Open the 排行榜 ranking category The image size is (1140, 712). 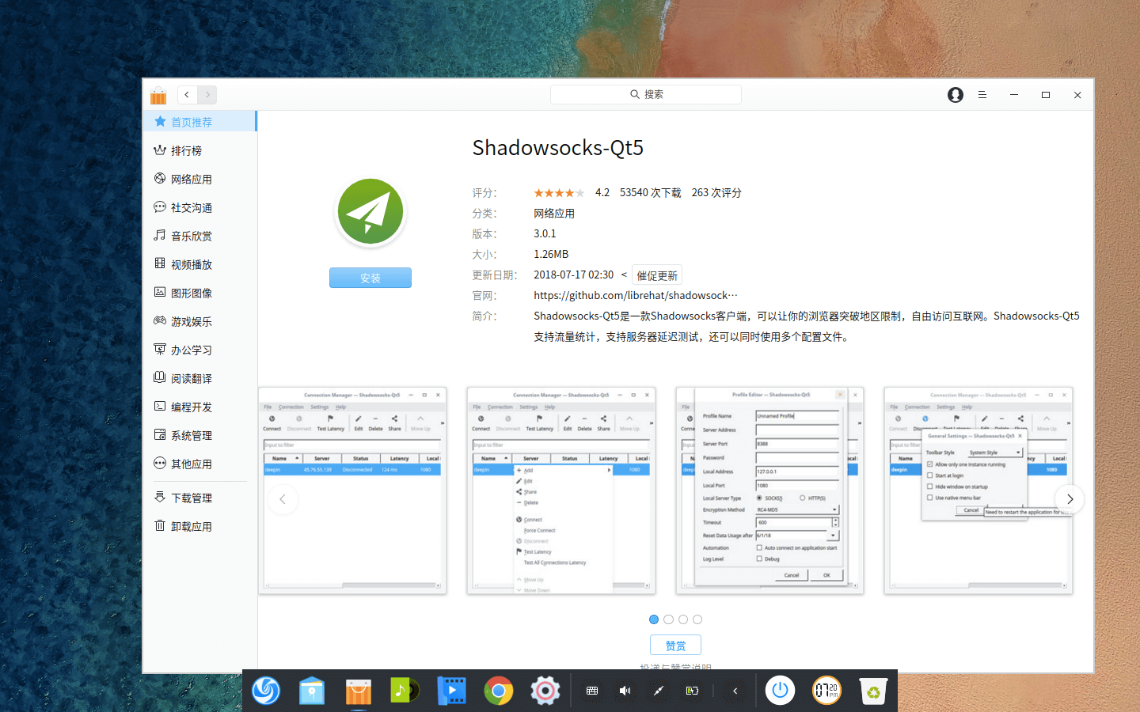click(199, 150)
